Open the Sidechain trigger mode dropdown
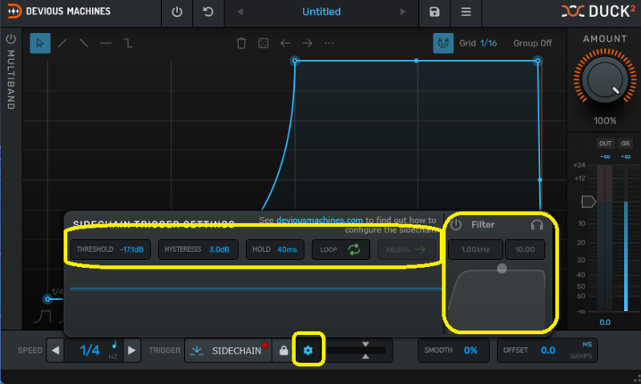Image resolution: width=641 pixels, height=384 pixels. click(228, 350)
